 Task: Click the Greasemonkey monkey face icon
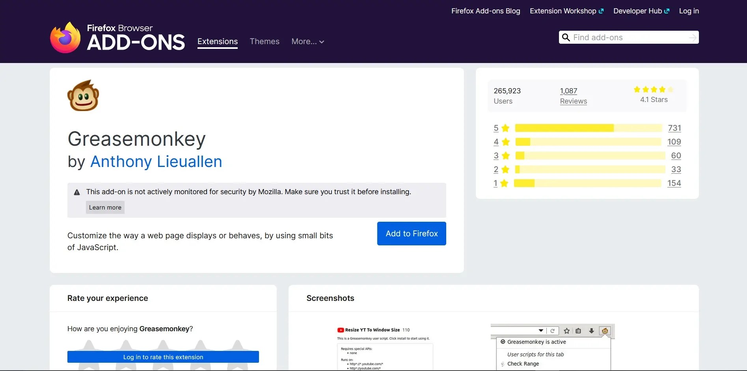tap(83, 96)
